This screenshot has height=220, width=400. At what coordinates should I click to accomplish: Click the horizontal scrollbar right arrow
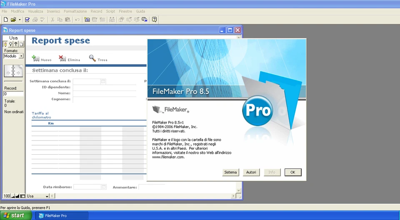[x=233, y=196]
